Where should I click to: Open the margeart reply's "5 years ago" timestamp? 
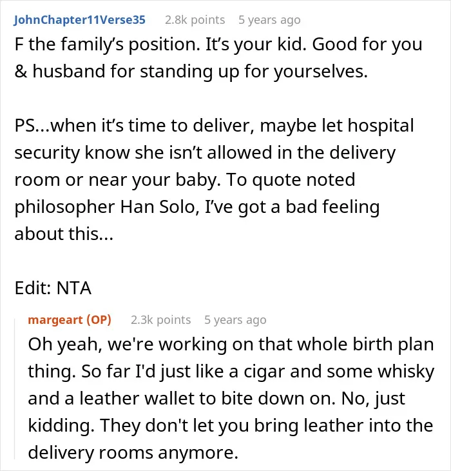pyautogui.click(x=235, y=320)
